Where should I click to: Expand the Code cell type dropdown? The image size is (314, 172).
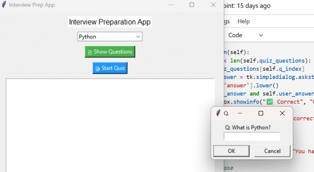click(261, 36)
